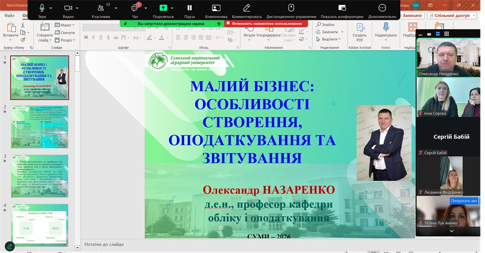Open the Zoom annotate pencil tool
The width and height of the screenshot is (485, 253).
pyautogui.click(x=246, y=8)
